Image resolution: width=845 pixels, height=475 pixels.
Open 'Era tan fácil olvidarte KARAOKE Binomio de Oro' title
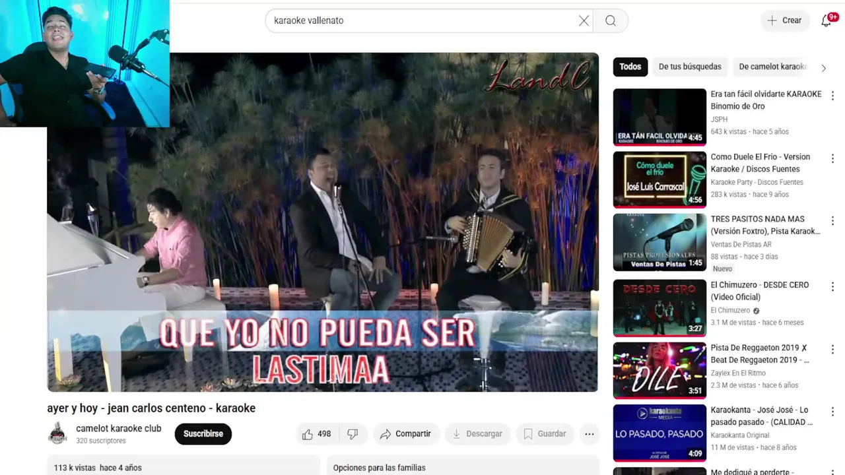(x=766, y=100)
